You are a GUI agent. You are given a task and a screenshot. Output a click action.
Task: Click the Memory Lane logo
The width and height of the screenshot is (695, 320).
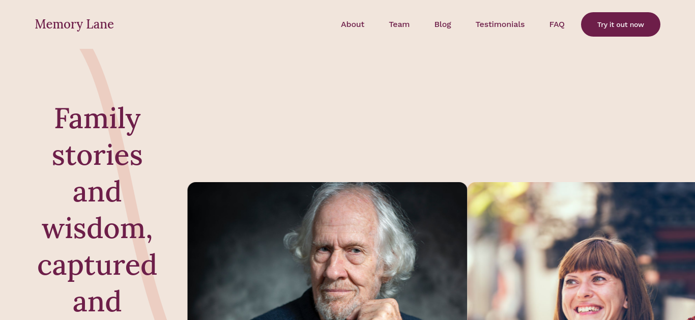[74, 24]
